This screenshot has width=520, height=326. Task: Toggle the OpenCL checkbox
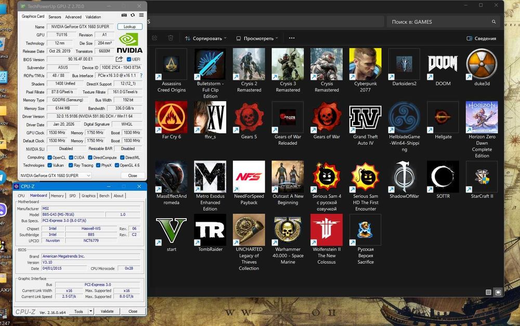click(x=50, y=157)
